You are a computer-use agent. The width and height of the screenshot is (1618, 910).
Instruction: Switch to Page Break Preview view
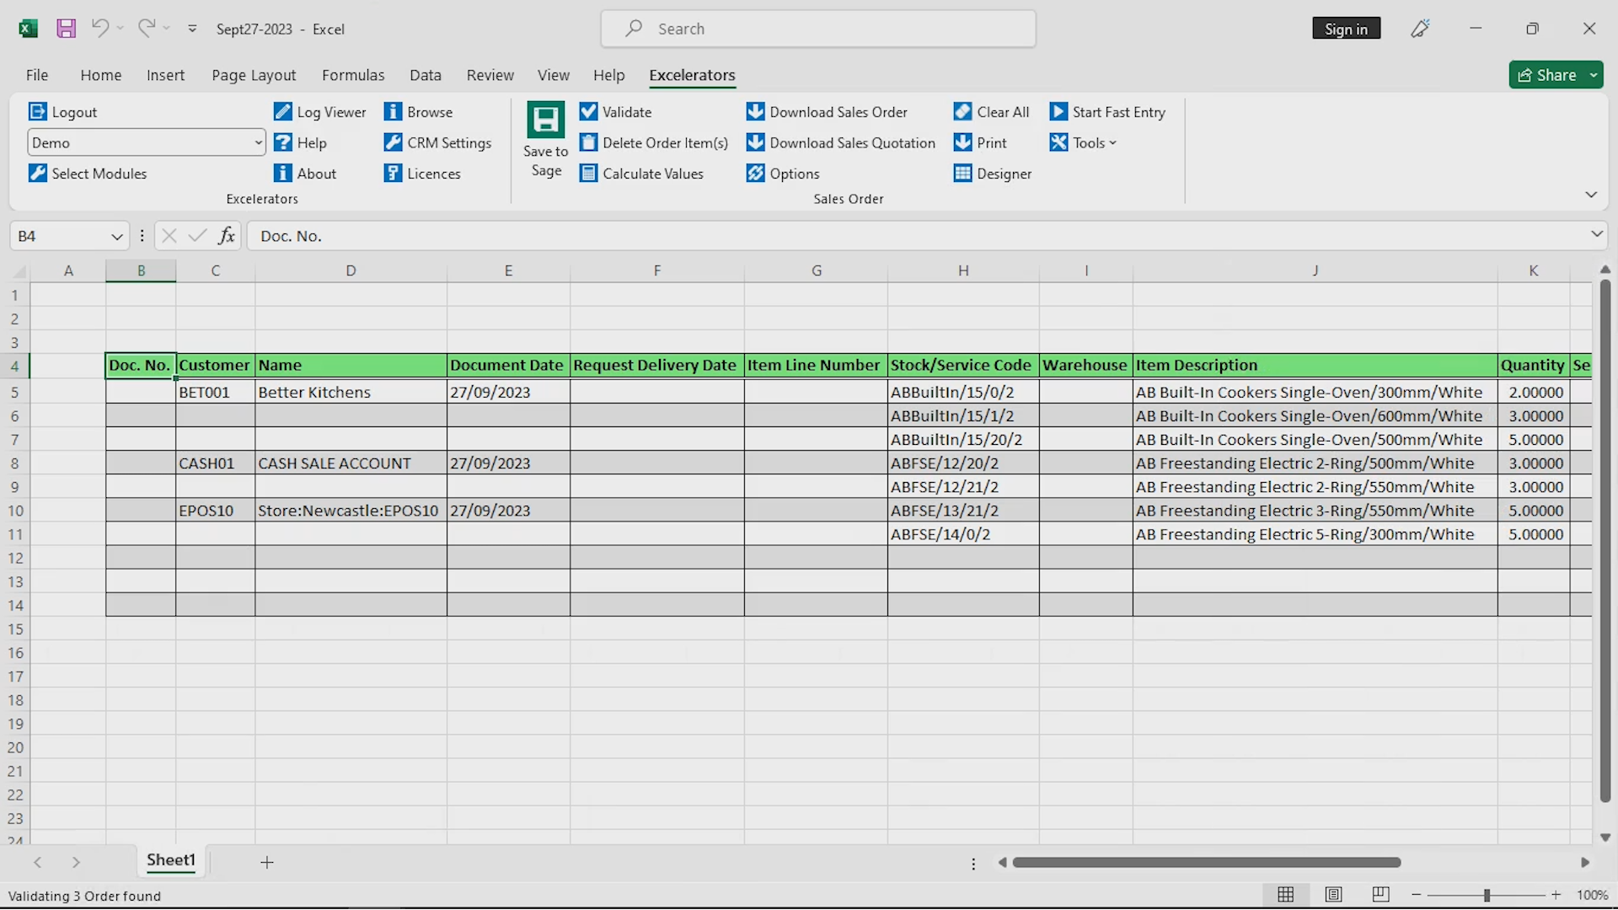pos(1380,895)
